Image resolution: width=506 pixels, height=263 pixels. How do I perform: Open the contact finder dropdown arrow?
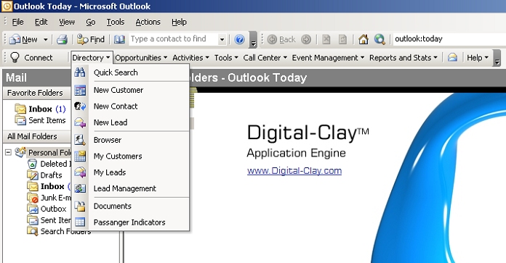pos(222,40)
